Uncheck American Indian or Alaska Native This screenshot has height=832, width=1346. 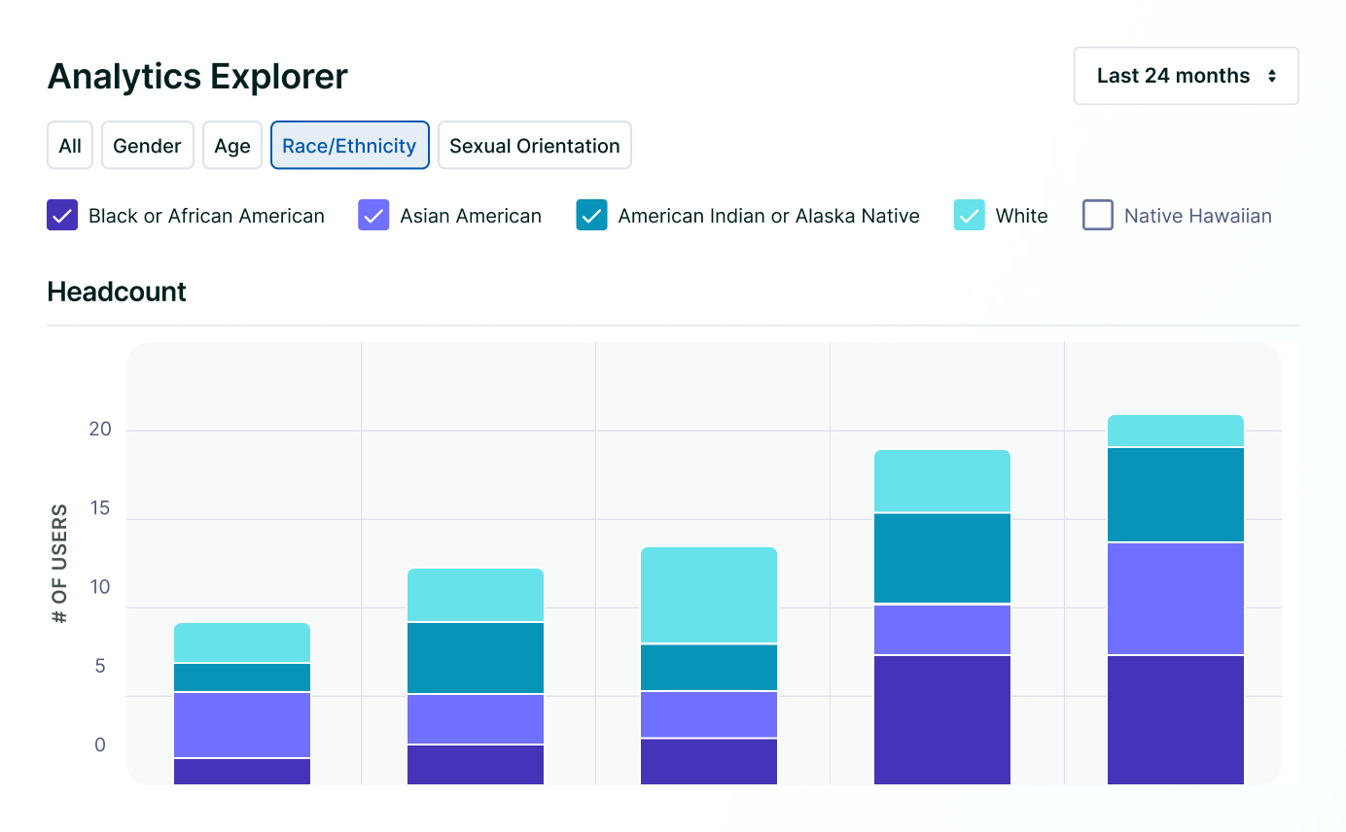(x=591, y=215)
